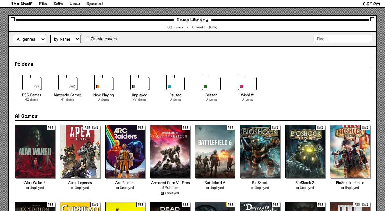The width and height of the screenshot is (385, 211).
Task: Click the Cuphead cover in second row
Action: [x=80, y=207]
